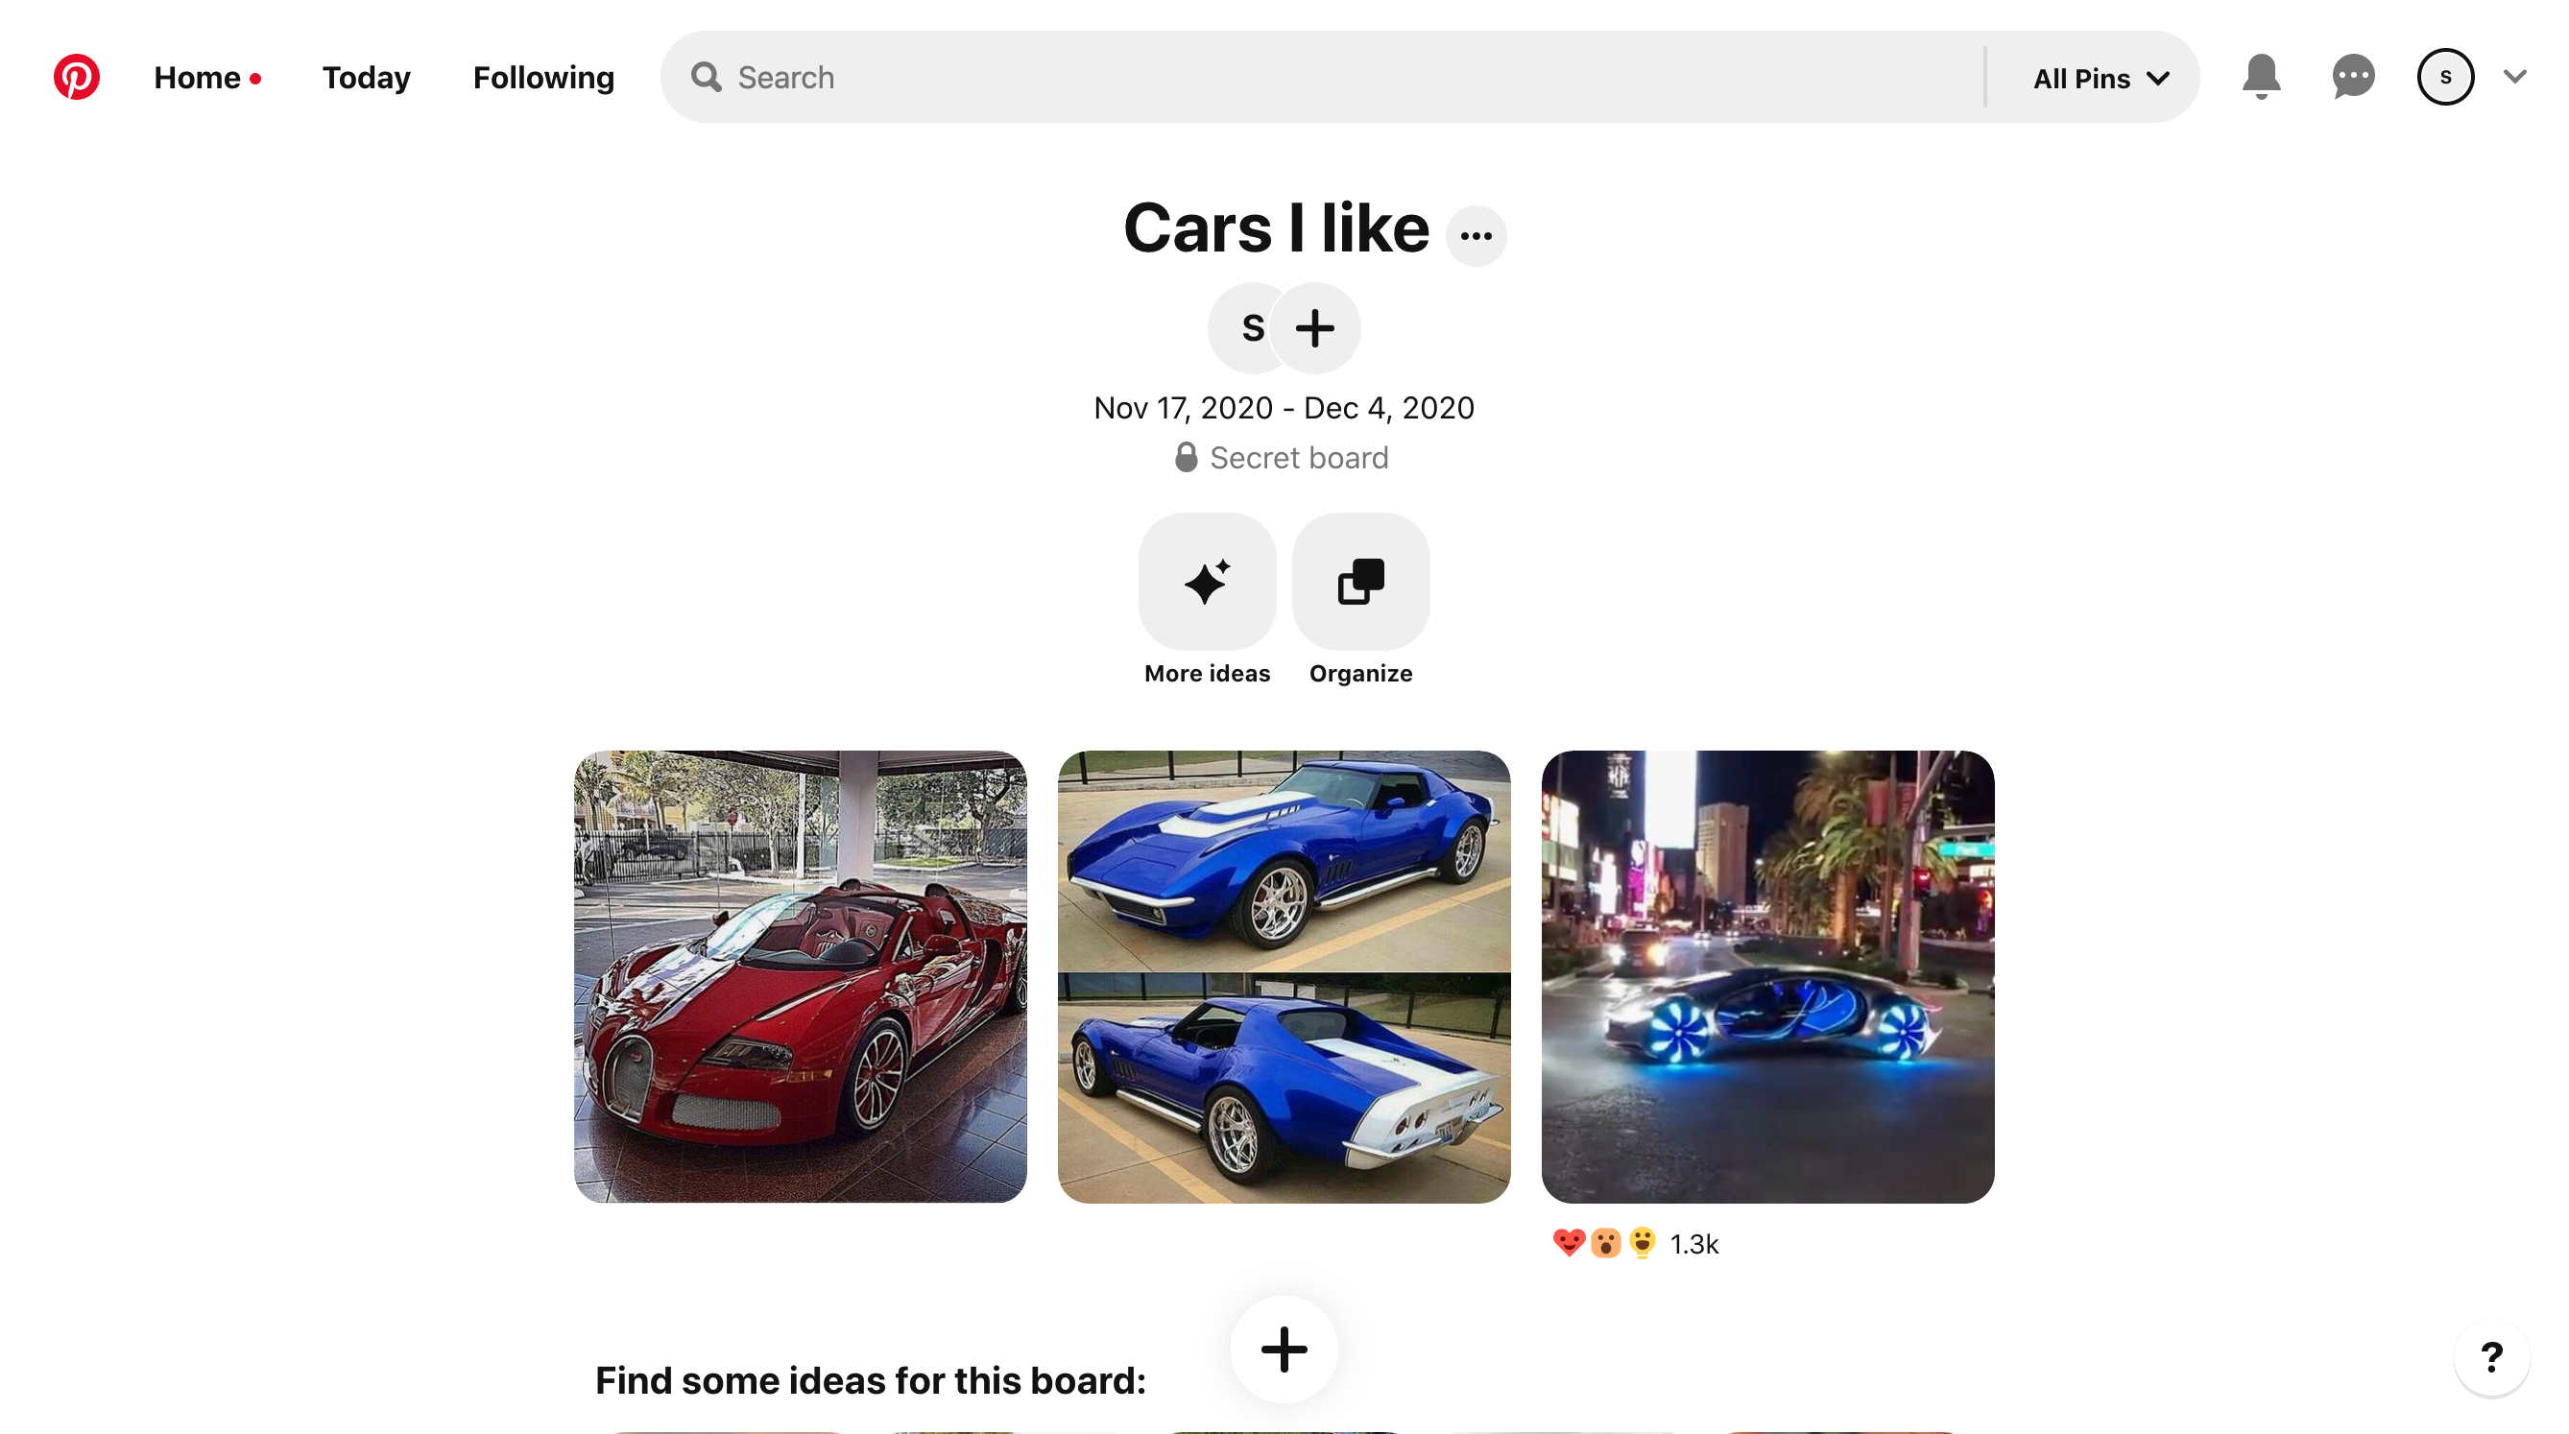Open the futuristic blue LED car pin
Viewport: 2569px width, 1434px height.
tap(1766, 975)
